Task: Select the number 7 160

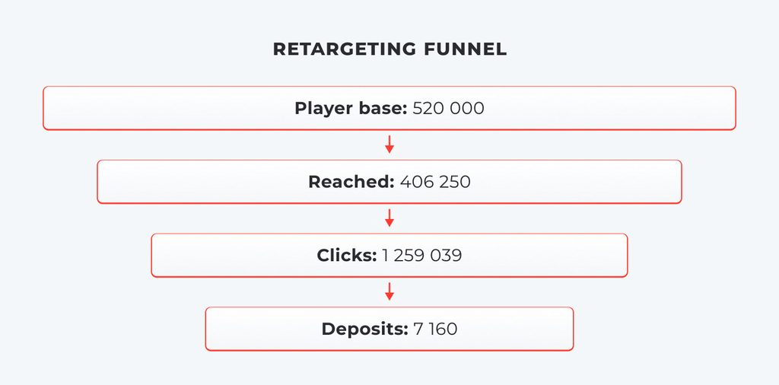Action: click(435, 329)
